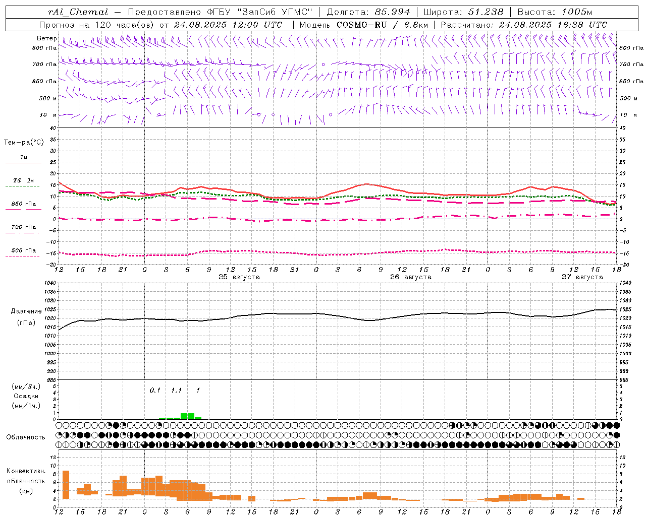Click the station name rAl_Chemal in the header

coord(78,12)
